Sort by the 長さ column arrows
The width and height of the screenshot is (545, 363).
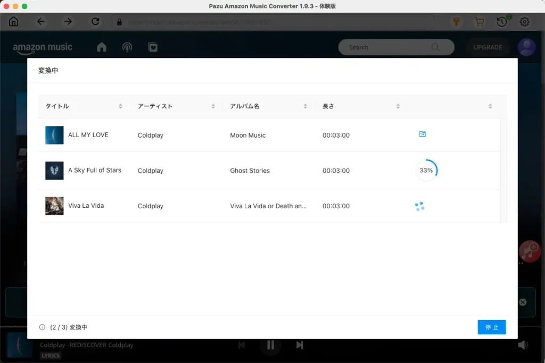click(398, 106)
